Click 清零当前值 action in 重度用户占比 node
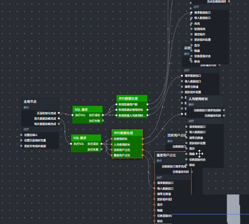 [x=164, y=194]
